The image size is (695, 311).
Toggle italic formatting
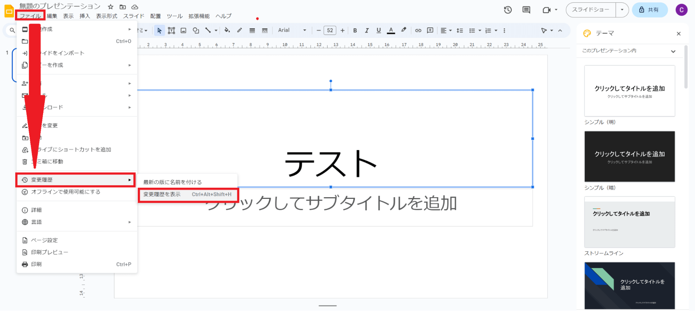point(367,31)
